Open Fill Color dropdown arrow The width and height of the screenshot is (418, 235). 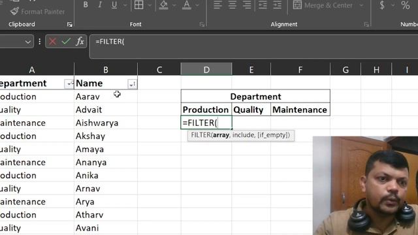click(x=174, y=5)
